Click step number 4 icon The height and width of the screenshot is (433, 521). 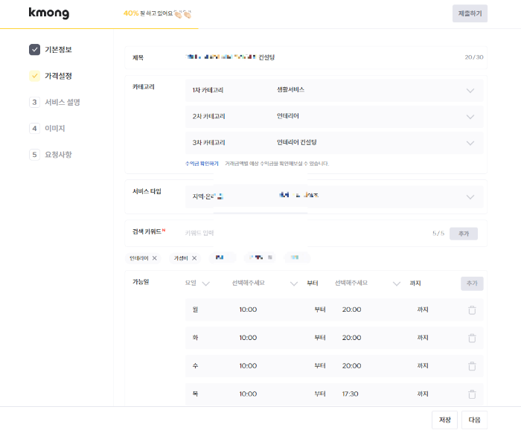34,128
